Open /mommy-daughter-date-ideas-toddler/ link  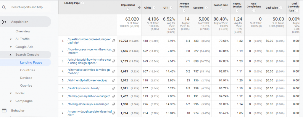[89, 113]
